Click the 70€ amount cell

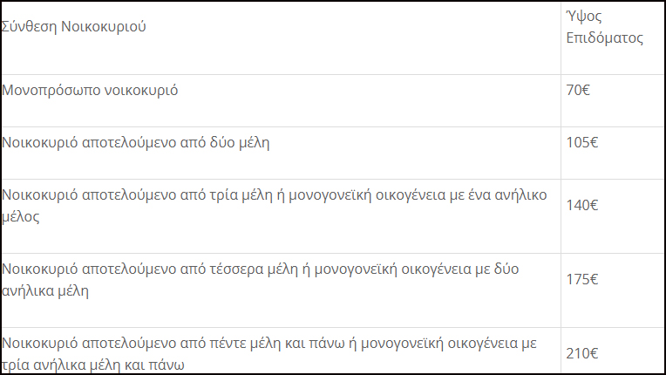click(x=612, y=100)
